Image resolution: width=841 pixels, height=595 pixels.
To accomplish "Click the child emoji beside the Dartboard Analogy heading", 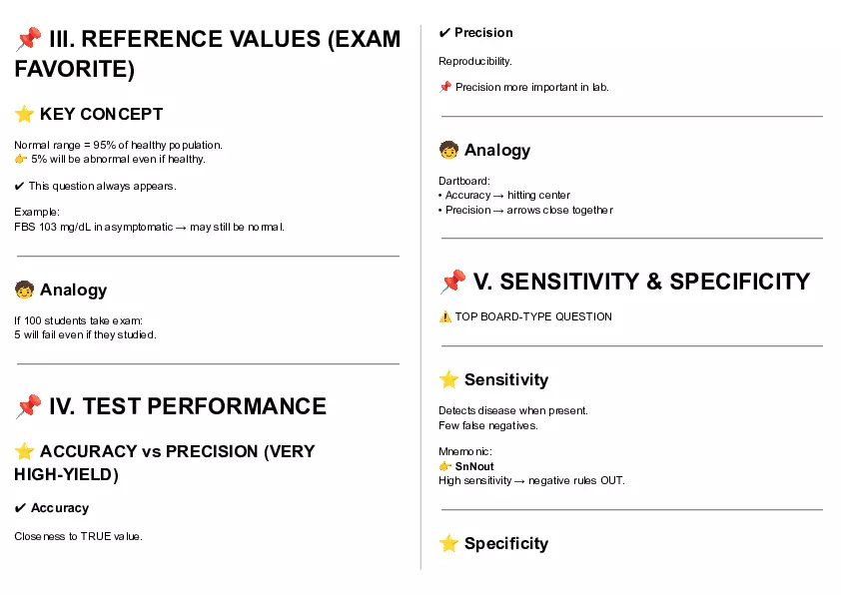I will [x=449, y=151].
